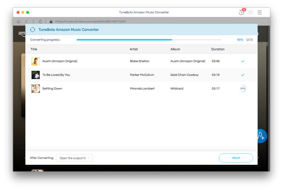Click artist name 'Blake Shelton'
Screen dimensions: 283x190
click(x=140, y=61)
